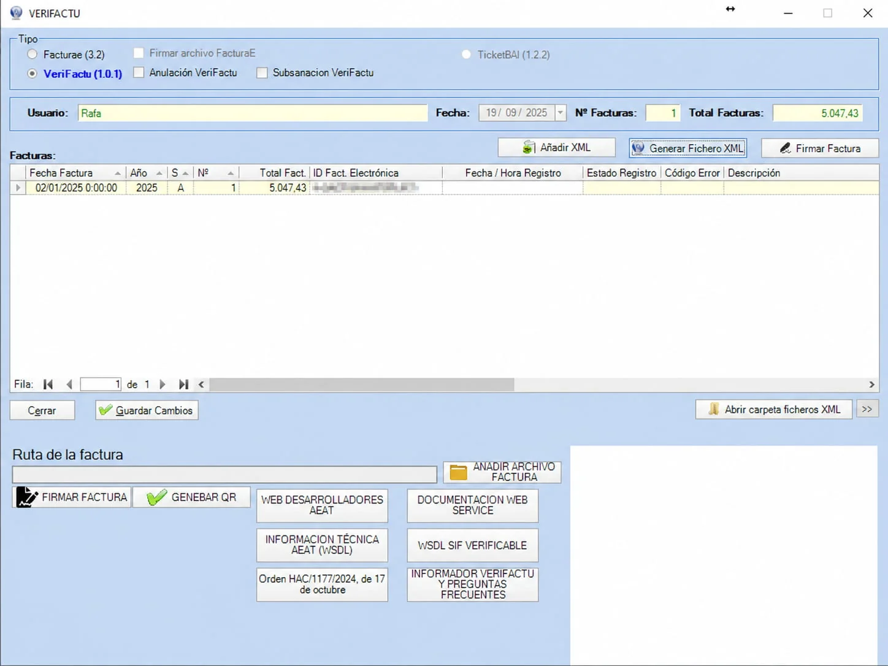
Task: Click the S cell showing A
Action: click(180, 188)
